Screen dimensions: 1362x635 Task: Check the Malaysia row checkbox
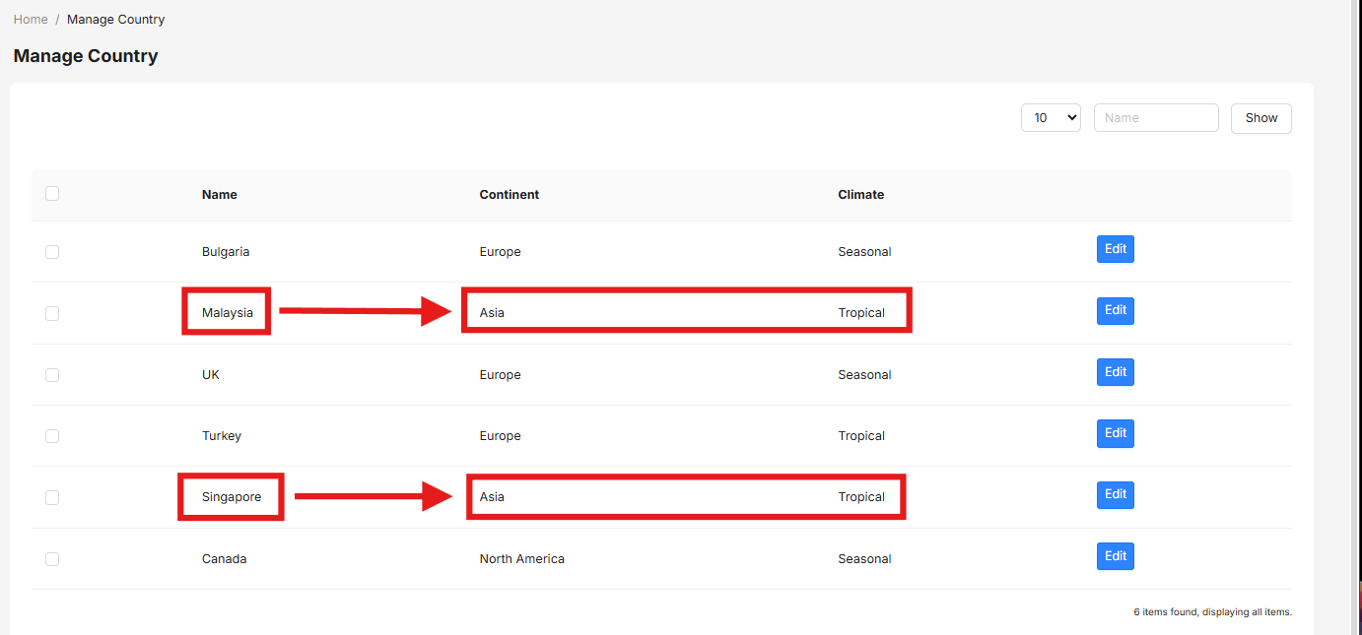tap(52, 313)
